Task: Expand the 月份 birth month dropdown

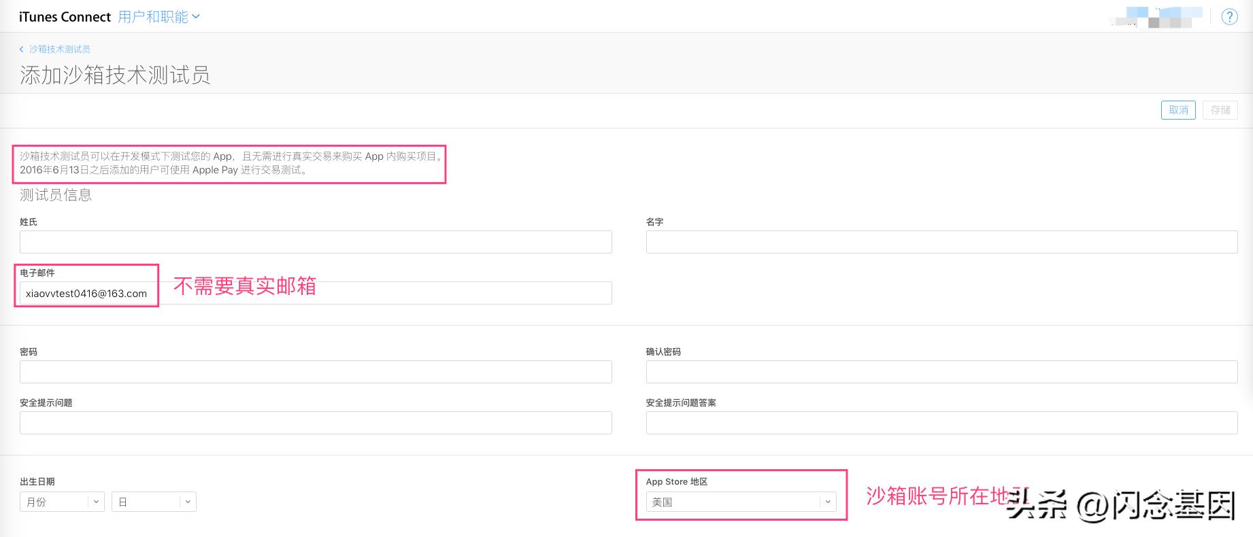Action: coord(62,502)
